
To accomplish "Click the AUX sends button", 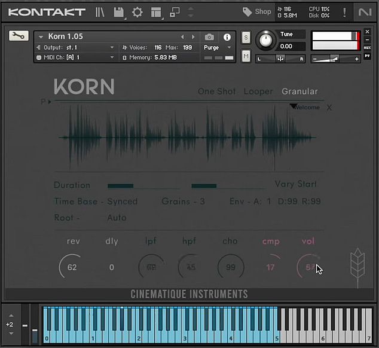I will pos(367,48).
